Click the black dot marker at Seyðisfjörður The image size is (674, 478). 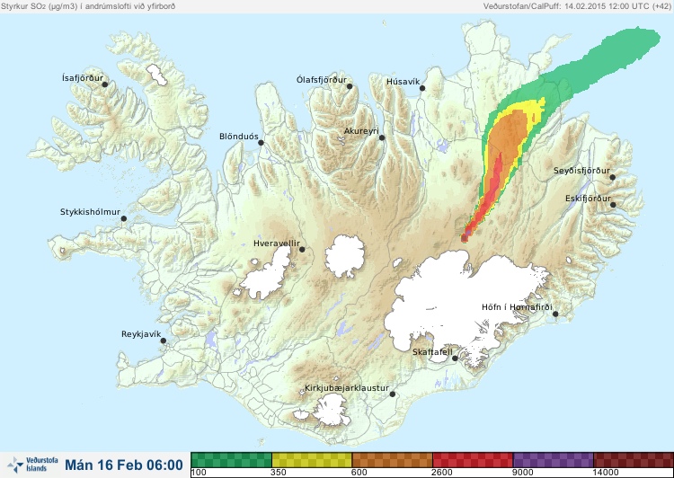click(x=613, y=177)
